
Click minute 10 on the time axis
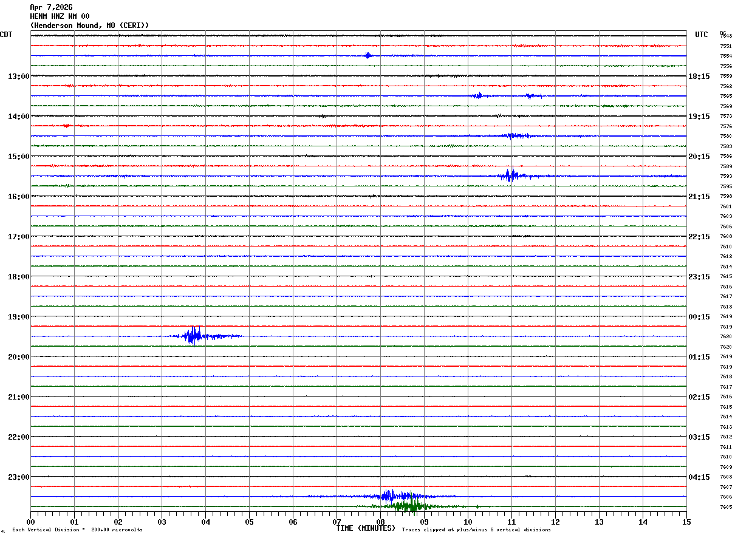[468, 522]
